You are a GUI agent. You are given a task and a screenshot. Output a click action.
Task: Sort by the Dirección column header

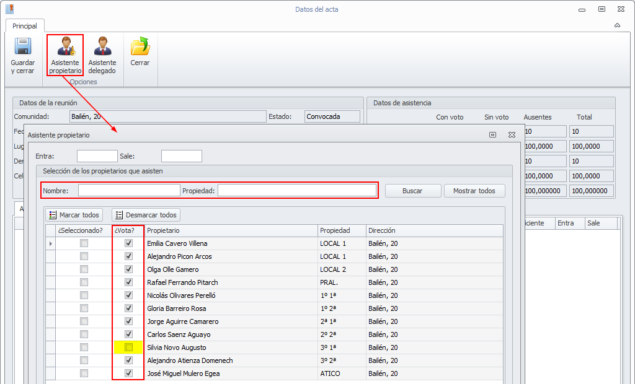435,230
